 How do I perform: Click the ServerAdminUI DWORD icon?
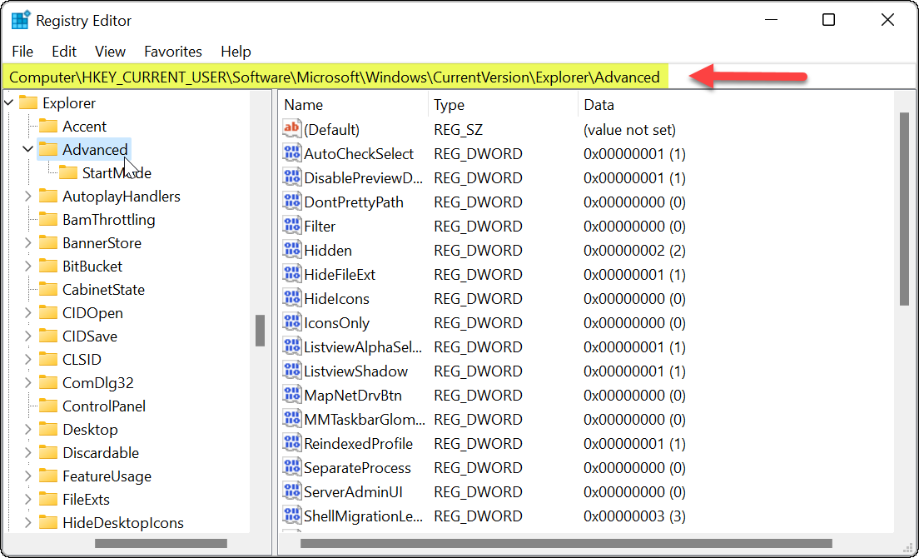pos(291,491)
